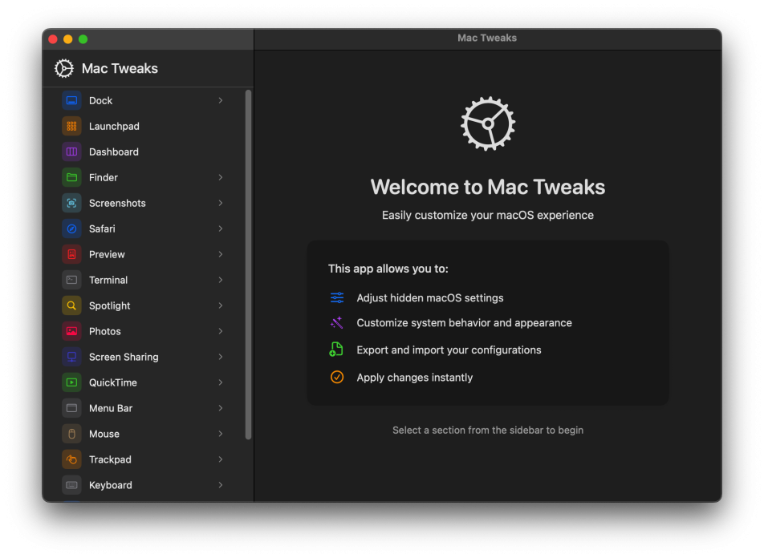The image size is (764, 558).
Task: Expand the Screen Sharing section chevron
Action: [x=221, y=357]
